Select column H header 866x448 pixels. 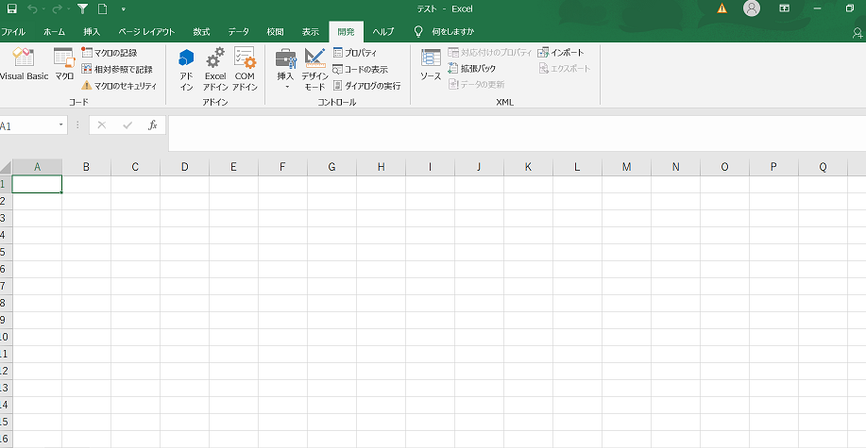coord(382,167)
